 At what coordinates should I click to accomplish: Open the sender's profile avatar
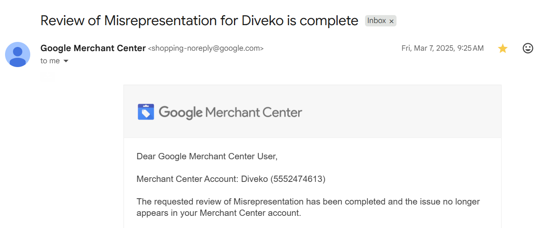coord(18,54)
